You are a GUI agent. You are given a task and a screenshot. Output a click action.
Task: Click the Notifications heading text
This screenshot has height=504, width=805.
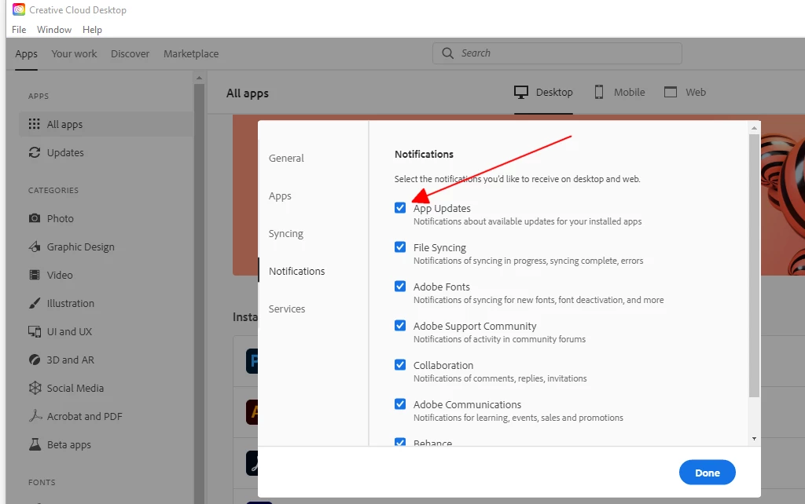pos(424,155)
